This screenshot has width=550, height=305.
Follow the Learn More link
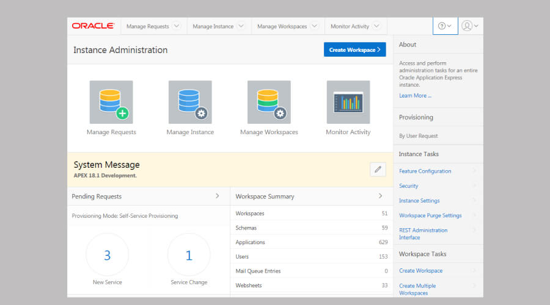tap(415, 96)
